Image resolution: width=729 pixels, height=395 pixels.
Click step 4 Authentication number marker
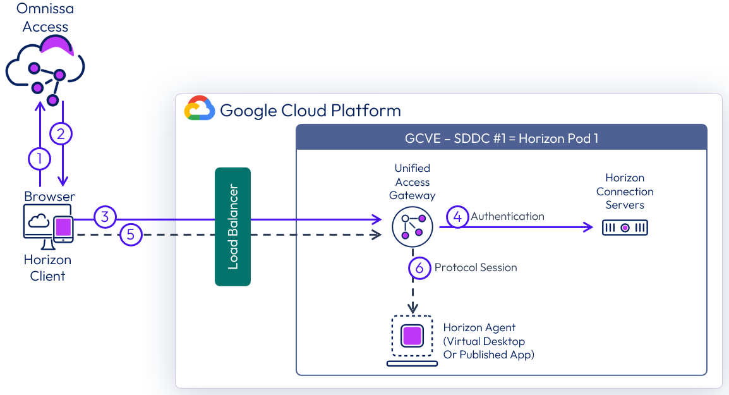457,217
